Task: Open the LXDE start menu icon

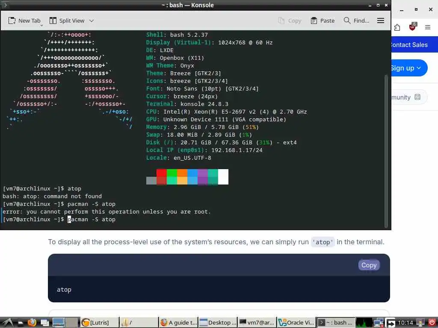Action: 8,323
